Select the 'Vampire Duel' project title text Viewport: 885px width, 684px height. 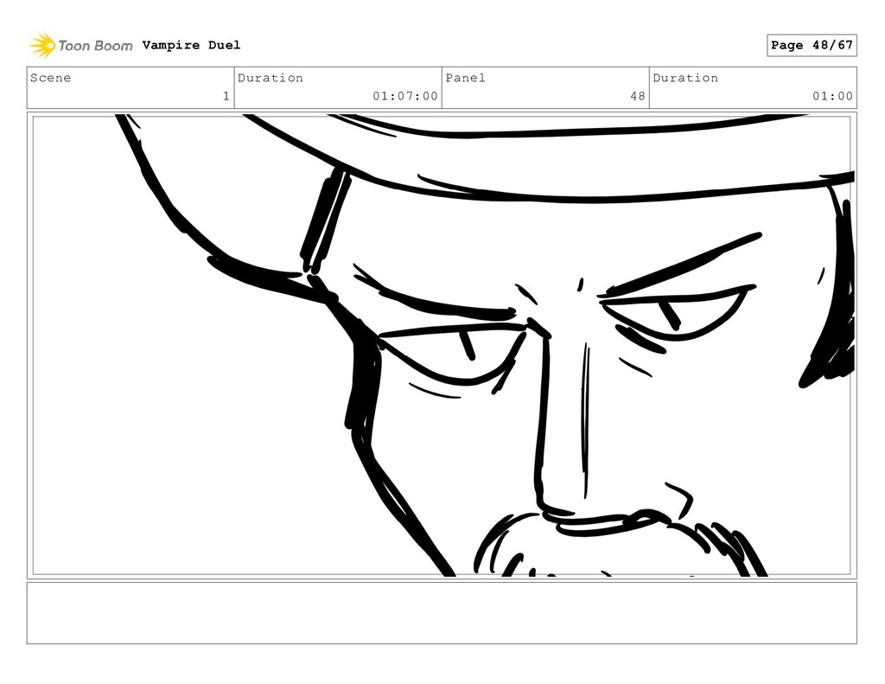(x=191, y=45)
